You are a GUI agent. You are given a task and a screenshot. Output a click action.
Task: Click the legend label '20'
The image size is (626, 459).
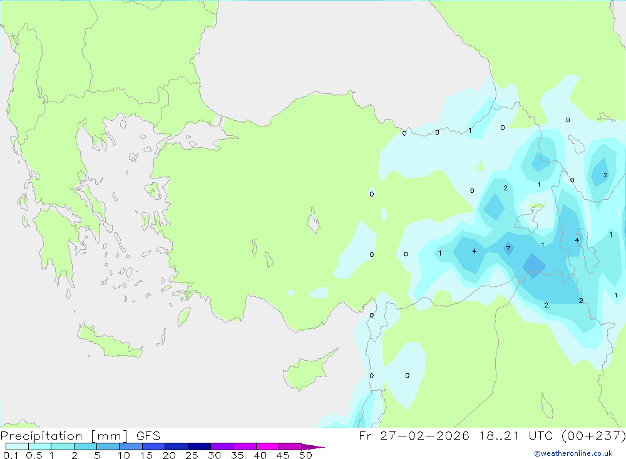(x=169, y=455)
